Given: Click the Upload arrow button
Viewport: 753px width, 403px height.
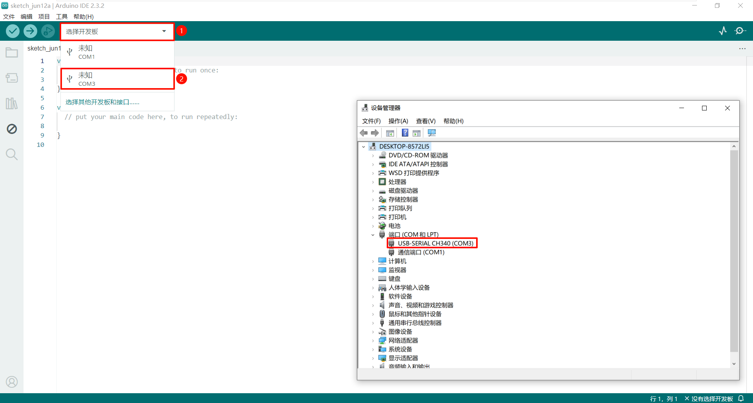Looking at the screenshot, I should coord(30,31).
